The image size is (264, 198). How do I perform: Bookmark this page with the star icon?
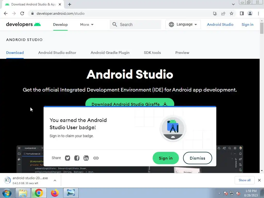(232, 13)
